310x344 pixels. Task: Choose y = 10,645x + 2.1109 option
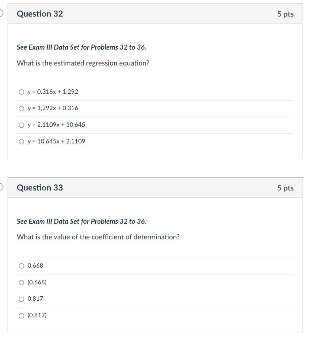tap(21, 141)
